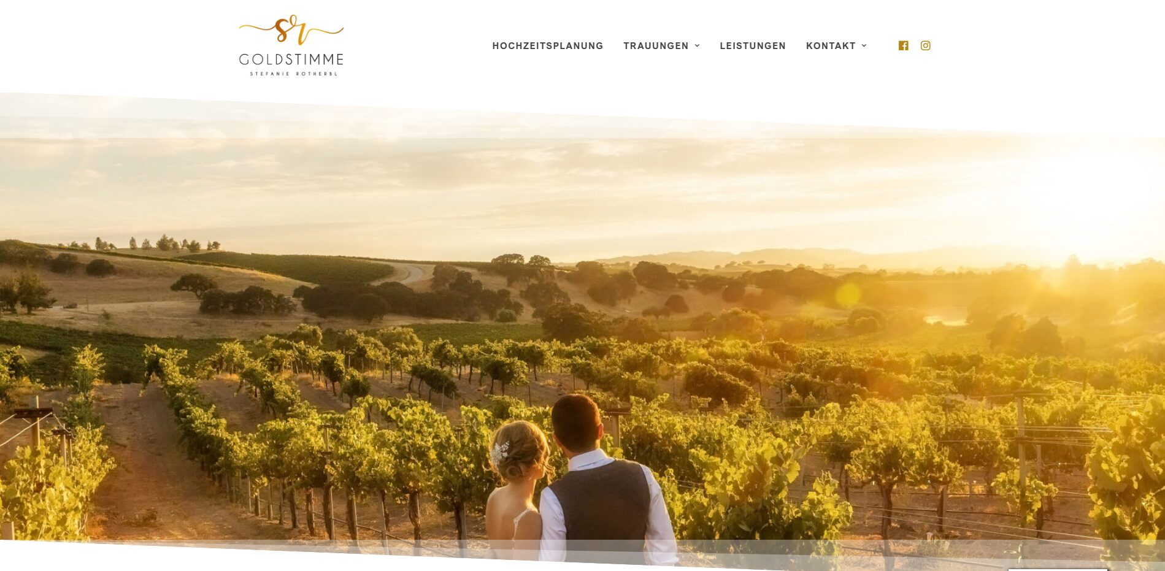The image size is (1165, 571).
Task: Open the Goldstimme Facebook page icon
Action: point(903,45)
